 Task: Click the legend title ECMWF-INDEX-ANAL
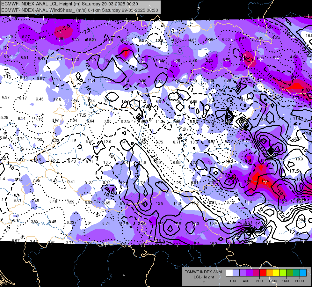[204, 272]
